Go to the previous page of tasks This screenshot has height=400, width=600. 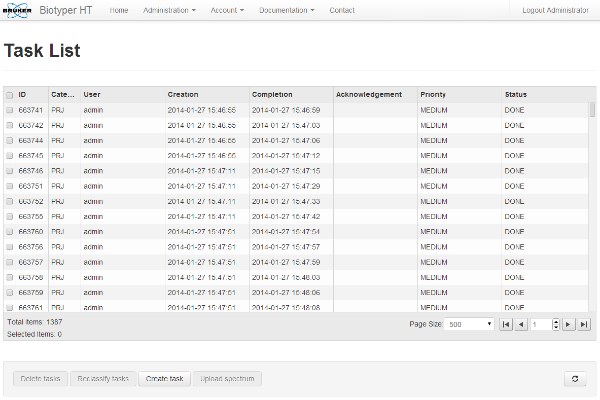click(521, 324)
